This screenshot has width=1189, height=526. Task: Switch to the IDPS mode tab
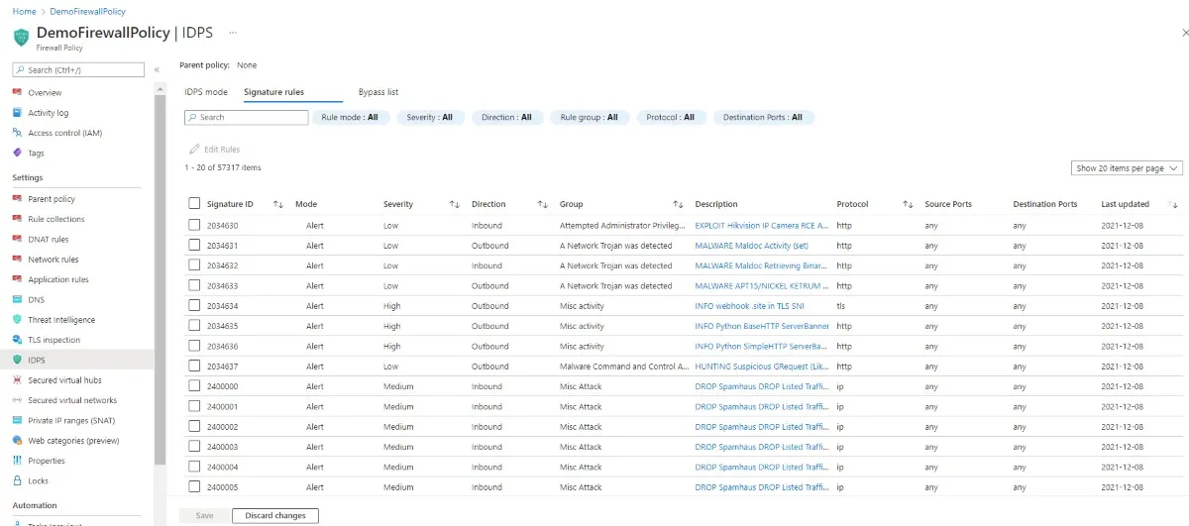pos(206,92)
